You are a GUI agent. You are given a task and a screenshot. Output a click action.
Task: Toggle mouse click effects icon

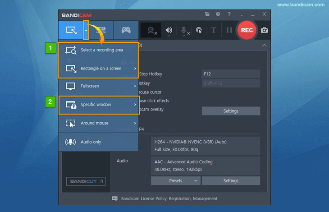(199, 30)
